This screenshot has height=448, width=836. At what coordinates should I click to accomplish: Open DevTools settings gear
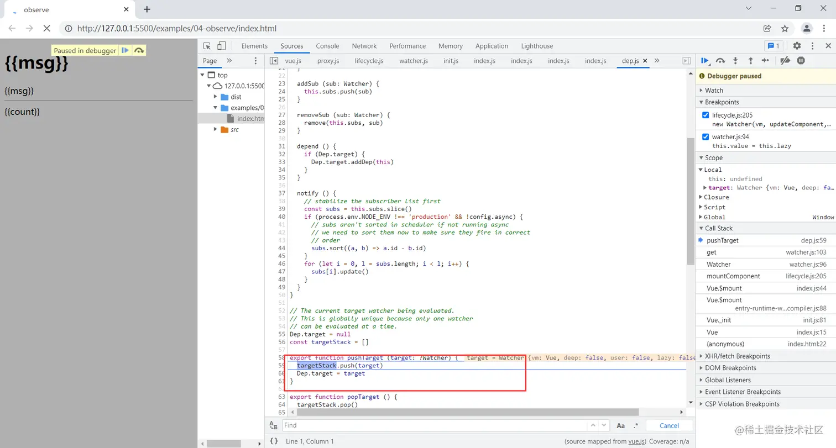(797, 46)
